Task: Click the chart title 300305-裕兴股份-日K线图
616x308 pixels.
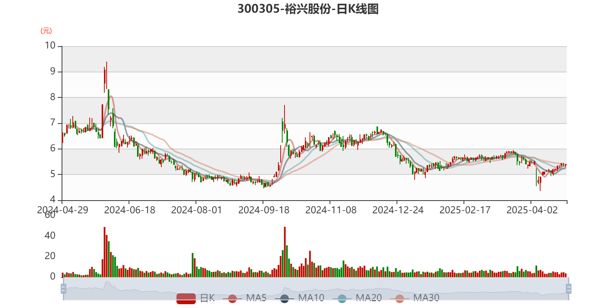Action: coord(308,8)
